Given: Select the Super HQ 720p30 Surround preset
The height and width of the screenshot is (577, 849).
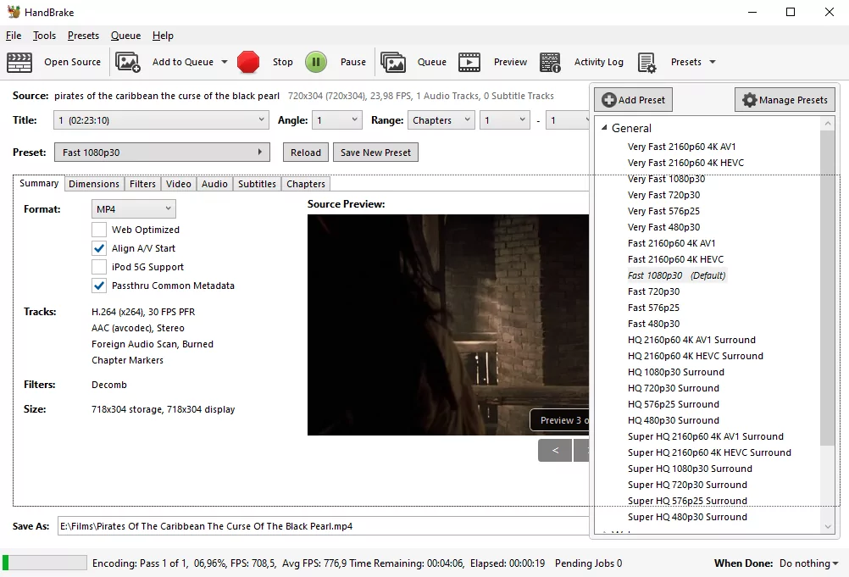Looking at the screenshot, I should coord(687,485).
